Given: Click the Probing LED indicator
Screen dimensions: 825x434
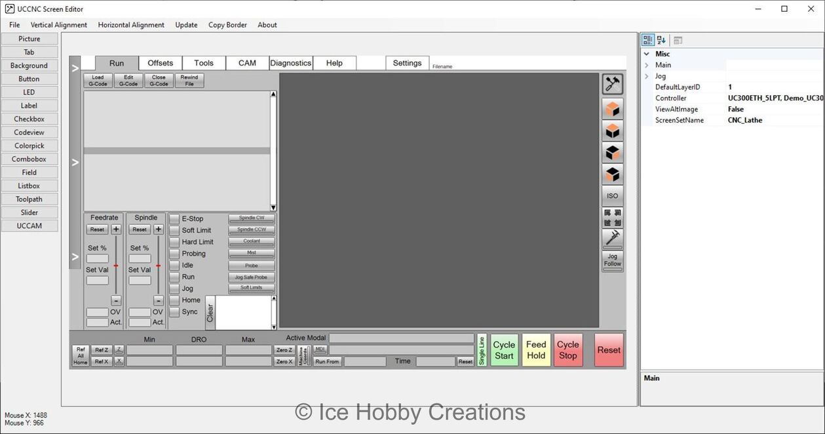Looking at the screenshot, I should (x=174, y=254).
